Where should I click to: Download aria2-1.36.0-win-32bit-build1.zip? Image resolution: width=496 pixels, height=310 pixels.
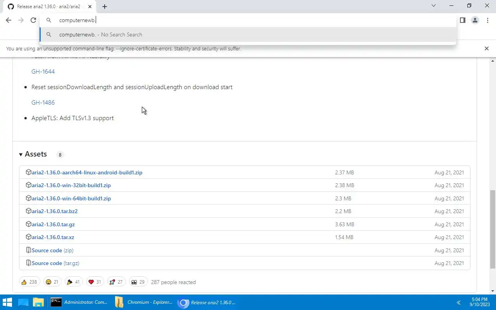click(71, 185)
